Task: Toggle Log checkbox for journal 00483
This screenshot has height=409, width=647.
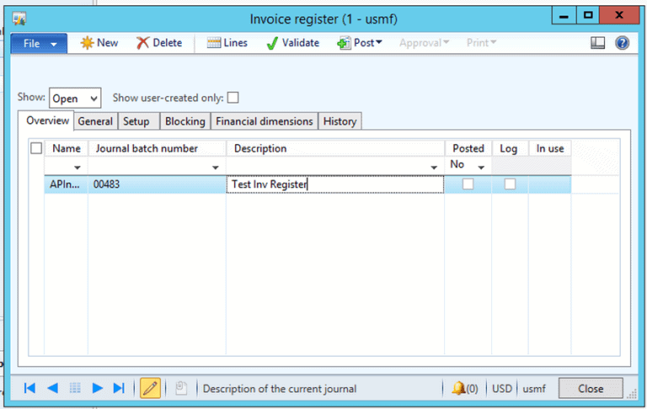Action: point(510,184)
